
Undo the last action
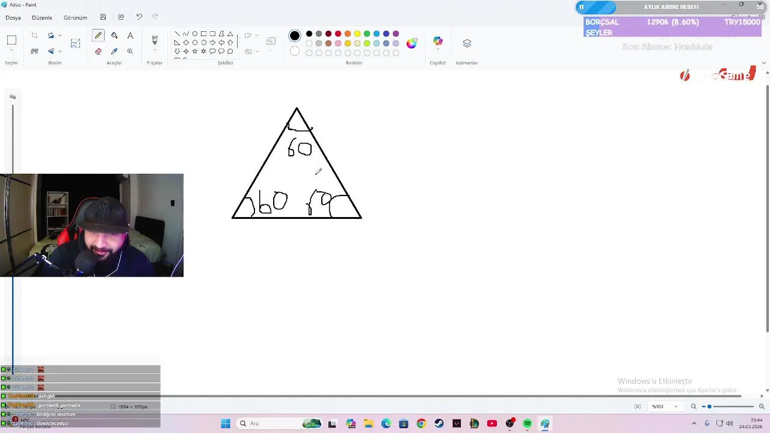139,17
